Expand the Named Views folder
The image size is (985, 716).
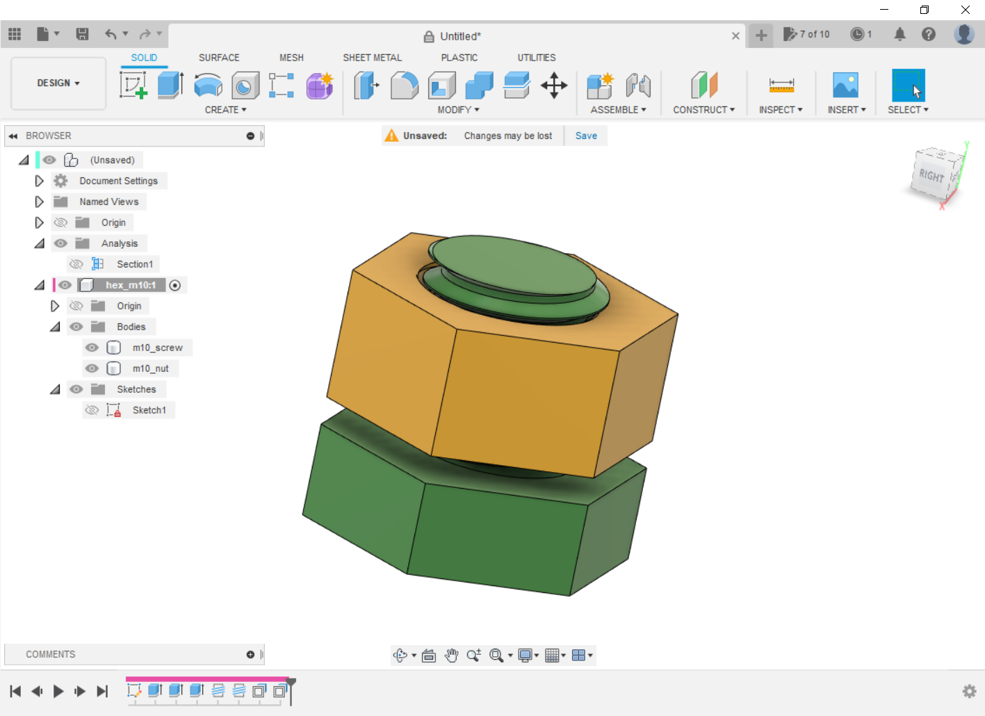pos(40,202)
